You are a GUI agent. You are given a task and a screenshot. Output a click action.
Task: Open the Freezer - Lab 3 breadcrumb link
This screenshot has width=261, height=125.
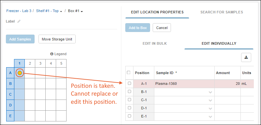(x=19, y=11)
